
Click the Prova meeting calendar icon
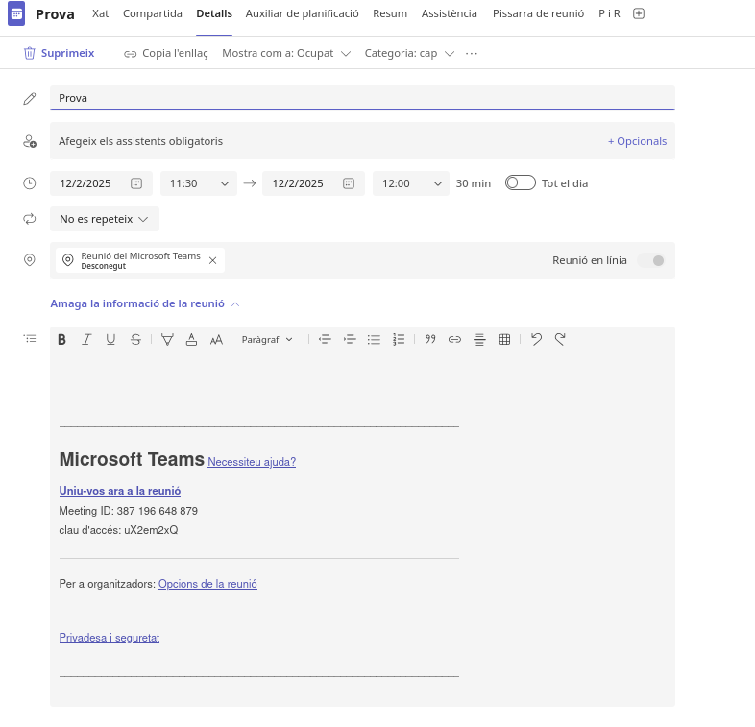pyautogui.click(x=16, y=14)
